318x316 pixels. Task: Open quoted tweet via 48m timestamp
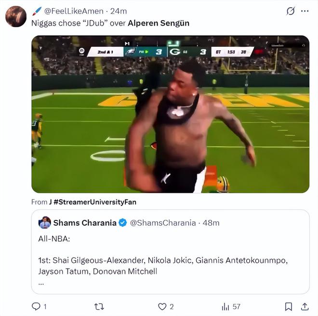point(212,223)
